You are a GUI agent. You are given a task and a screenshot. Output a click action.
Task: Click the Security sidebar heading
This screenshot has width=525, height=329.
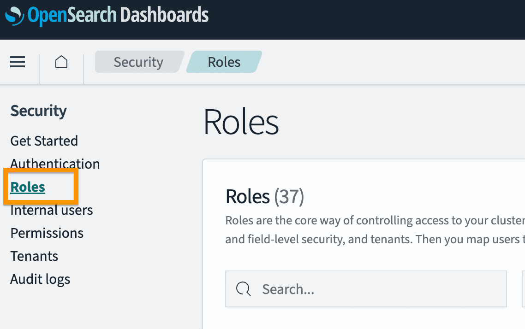point(39,111)
